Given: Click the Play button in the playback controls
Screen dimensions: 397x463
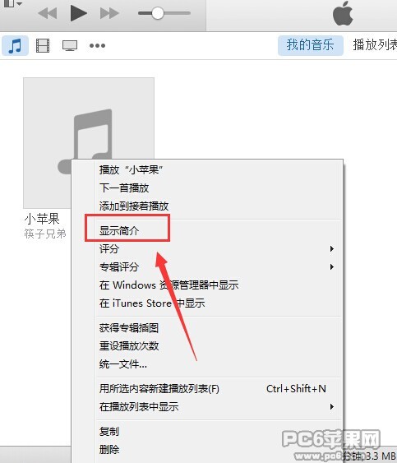Looking at the screenshot, I should coord(79,13).
